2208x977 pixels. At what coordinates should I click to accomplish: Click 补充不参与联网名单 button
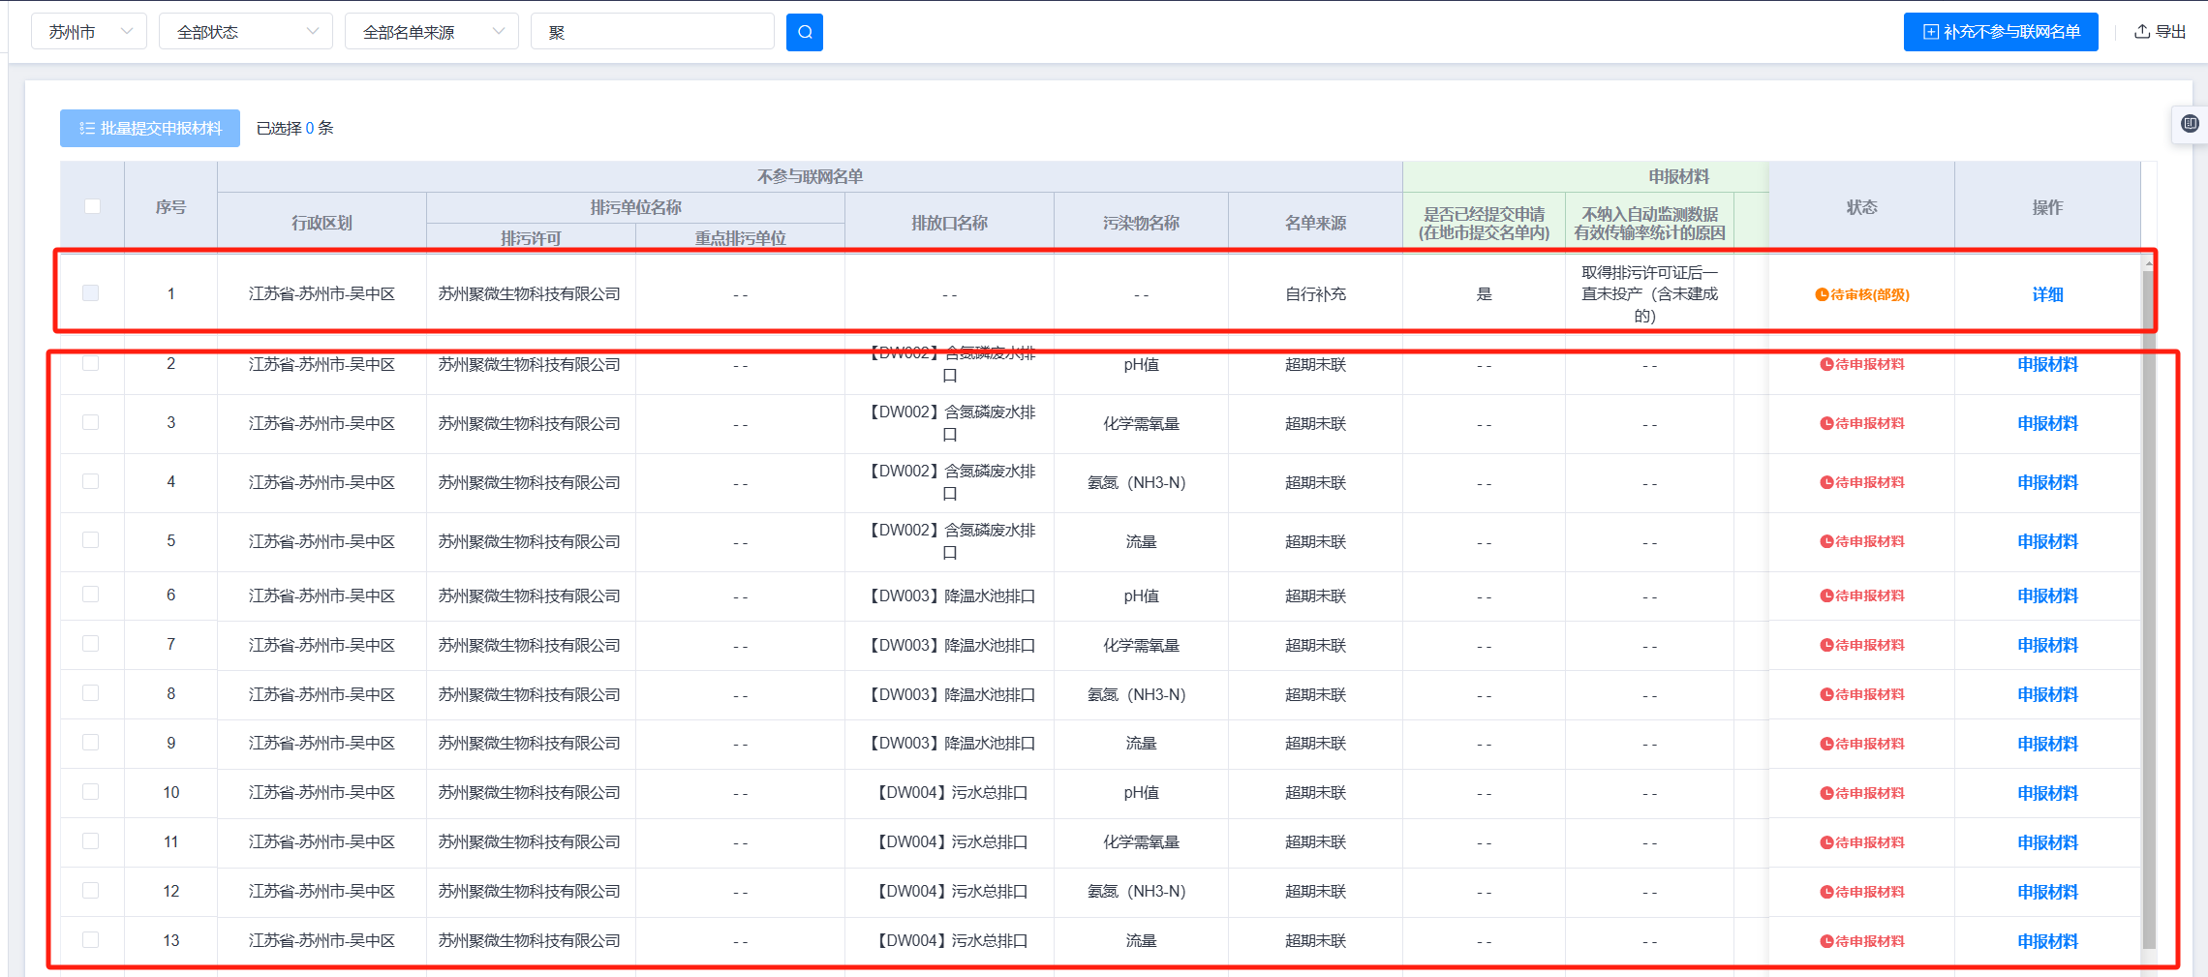(x=2001, y=32)
